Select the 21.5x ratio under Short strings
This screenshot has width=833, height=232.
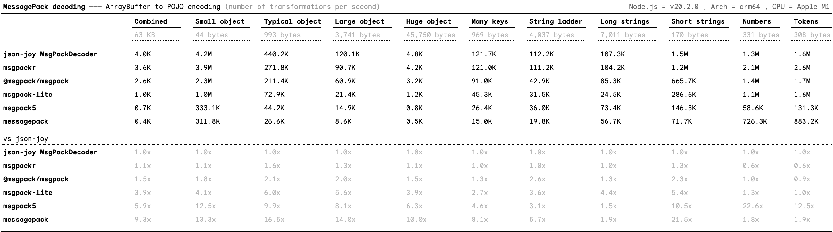681,220
